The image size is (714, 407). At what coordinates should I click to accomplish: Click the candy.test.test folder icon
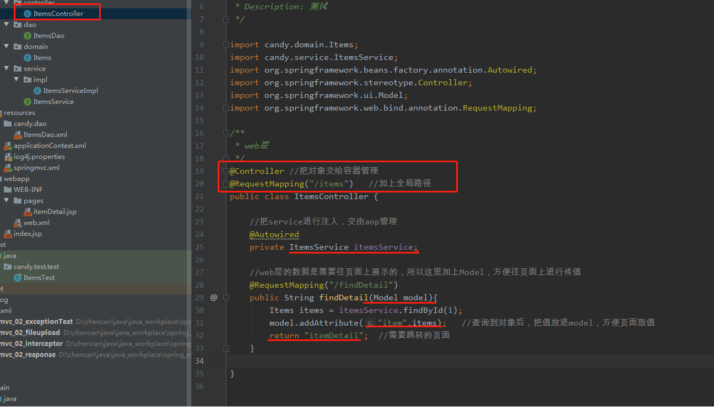point(8,267)
